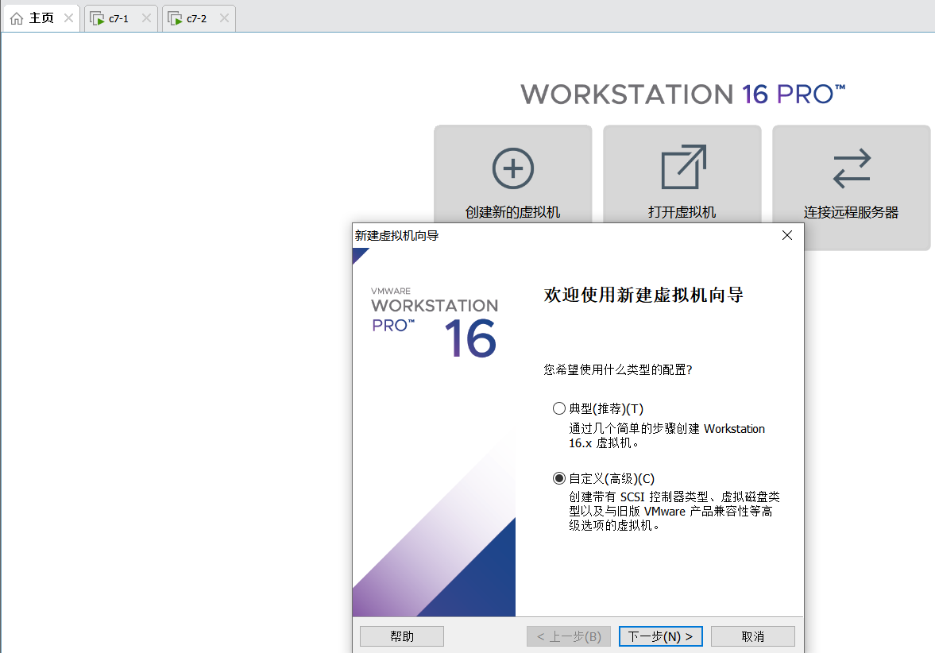Click the VM icon on the c7-1 tab
This screenshot has height=653, width=935.
tap(97, 18)
